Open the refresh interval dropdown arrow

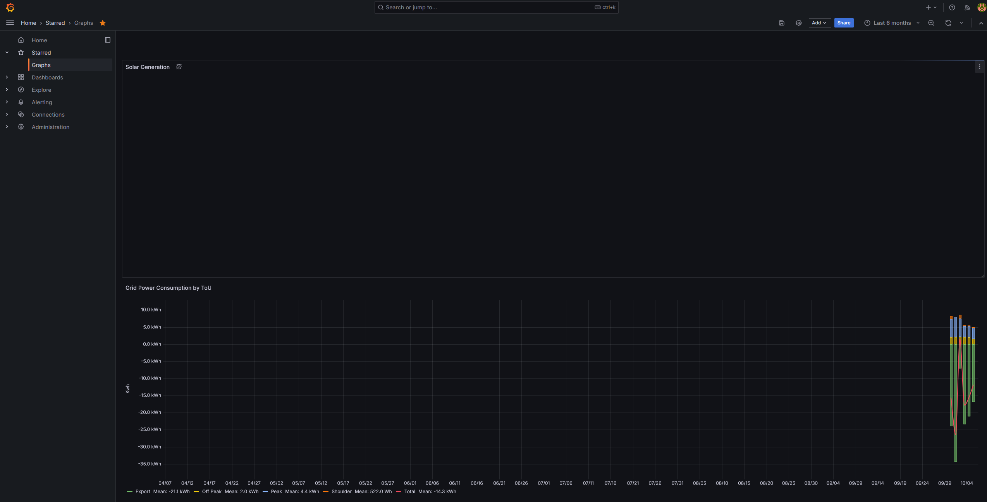[x=961, y=23]
